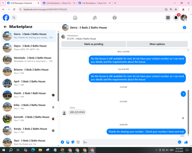Viewport: 192px width, 153px height.
Task: Click the $1,379 - 3 Beds 2 Baths listing text
Action: [81, 39]
